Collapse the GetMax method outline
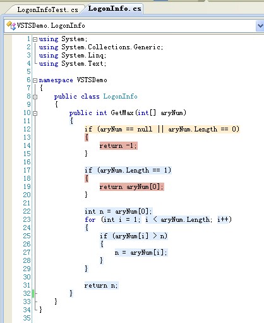 pos(35,113)
